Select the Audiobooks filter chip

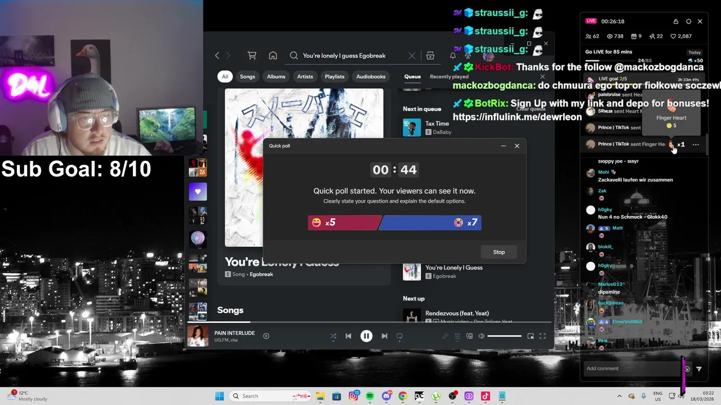tap(371, 76)
